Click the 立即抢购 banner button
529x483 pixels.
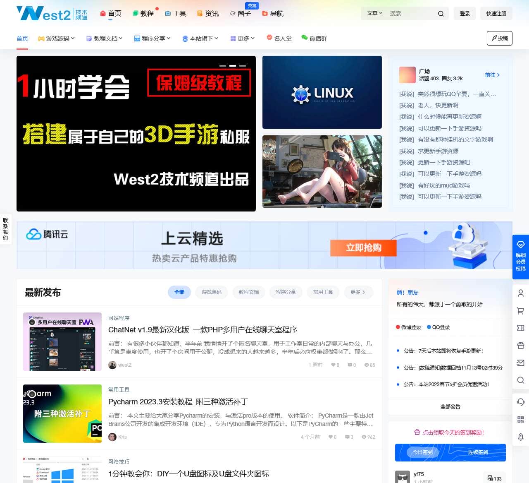pyautogui.click(x=363, y=248)
